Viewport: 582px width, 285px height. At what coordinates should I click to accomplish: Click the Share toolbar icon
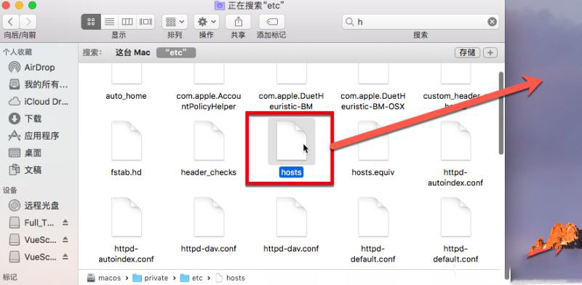pyautogui.click(x=238, y=22)
